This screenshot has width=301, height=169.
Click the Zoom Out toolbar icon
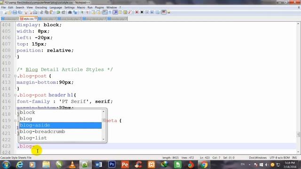87,13
